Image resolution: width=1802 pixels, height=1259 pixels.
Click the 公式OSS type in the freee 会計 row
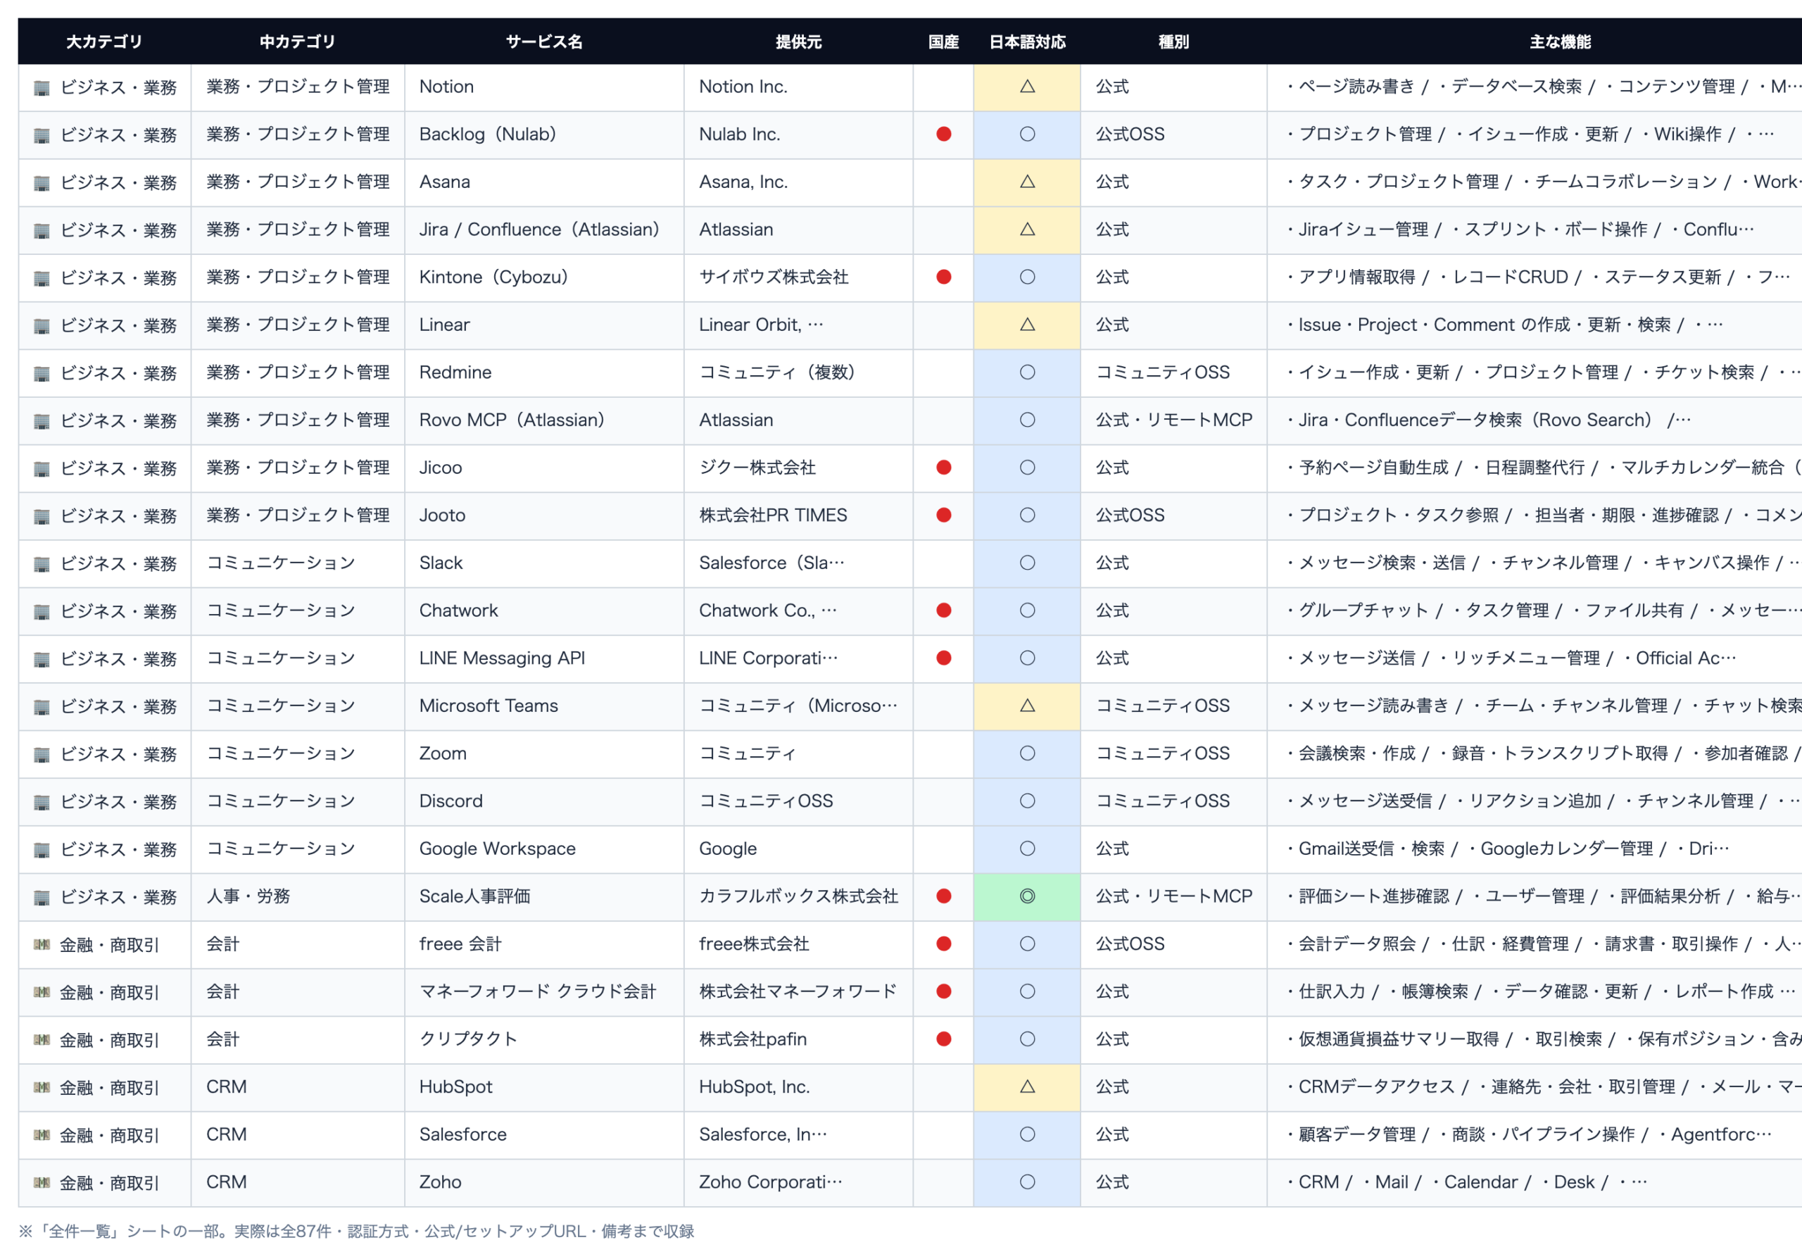pos(1130,944)
